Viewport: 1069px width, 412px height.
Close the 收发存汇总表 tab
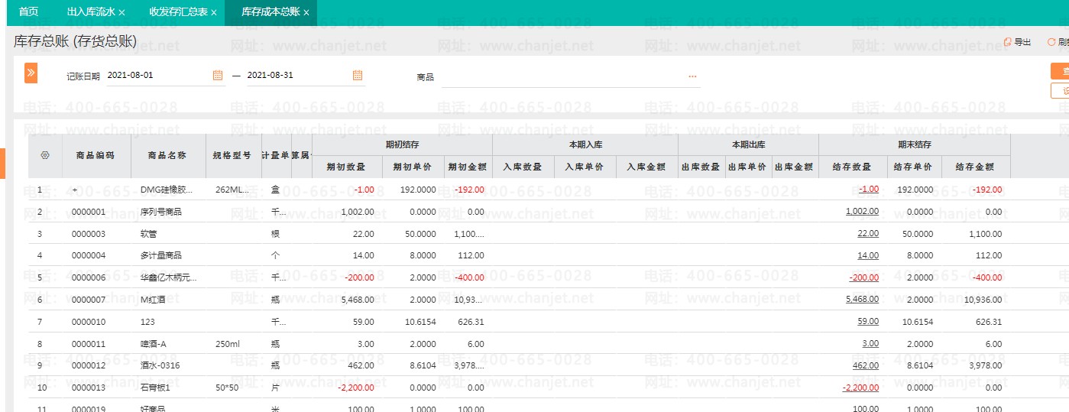(213, 13)
